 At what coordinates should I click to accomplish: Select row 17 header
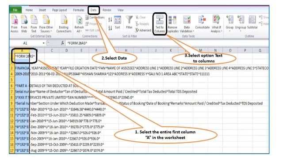[12, 150]
